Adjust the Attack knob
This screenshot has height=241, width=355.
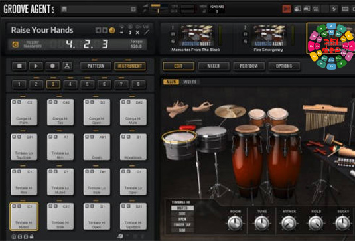pos(289,223)
